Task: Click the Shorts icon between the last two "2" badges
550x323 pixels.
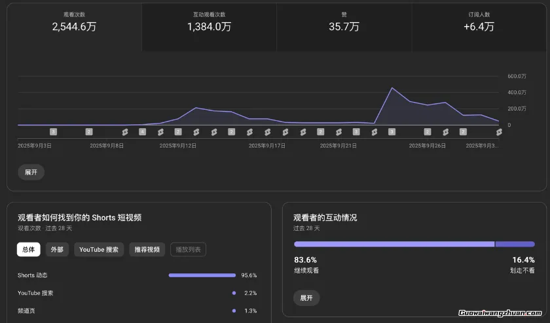Action: [x=445, y=132]
